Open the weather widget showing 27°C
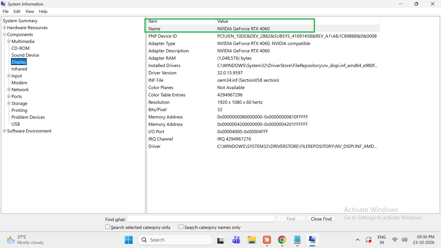The height and width of the screenshot is (248, 441). pos(25,240)
